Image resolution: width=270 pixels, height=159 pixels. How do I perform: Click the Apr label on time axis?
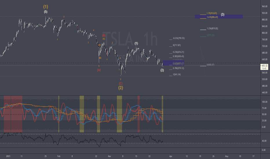[x=171, y=156]
